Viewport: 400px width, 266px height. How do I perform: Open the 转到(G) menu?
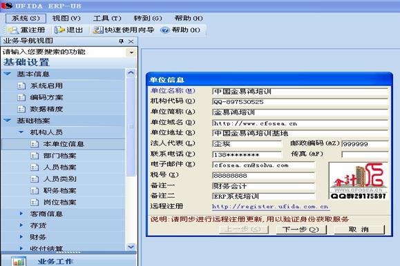pos(148,19)
